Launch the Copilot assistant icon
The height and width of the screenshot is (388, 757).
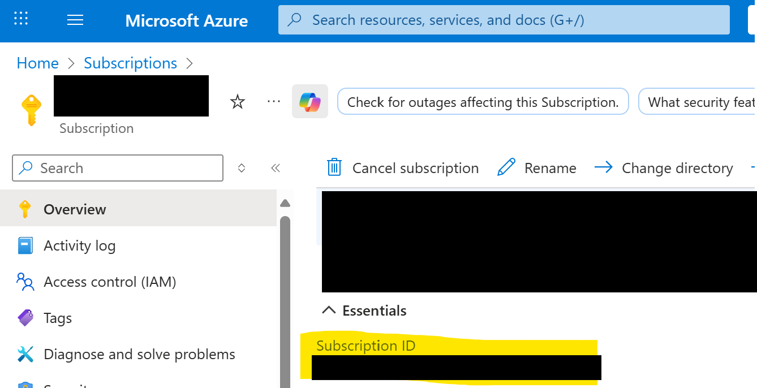(x=309, y=101)
